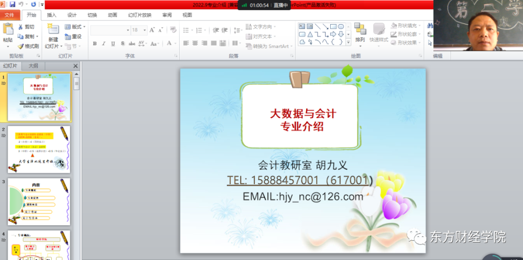Viewport: 523px width, 260px height.
Task: Toggle center text alignment
Action: click(x=195, y=43)
